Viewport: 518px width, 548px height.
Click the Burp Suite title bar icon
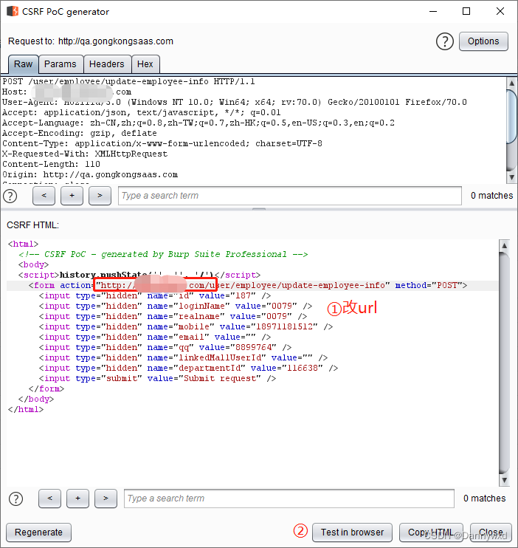click(x=13, y=11)
